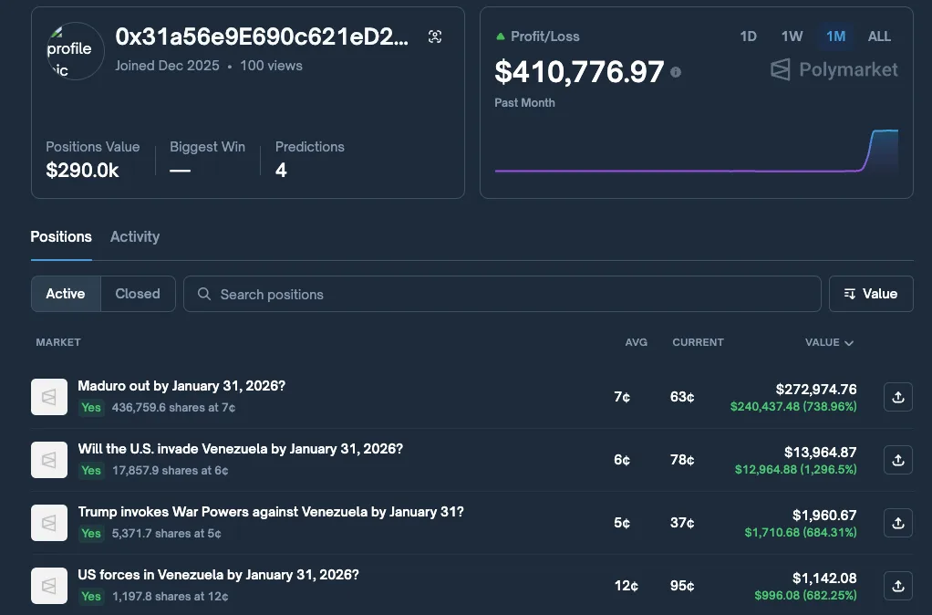
Task: Click the Polymarket logo icon on the Maduro market row
Action: click(49, 396)
